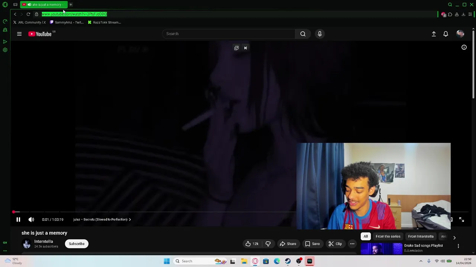This screenshot has width=476, height=267.
Task: Click the highlighted address bar URL
Action: 74,14
